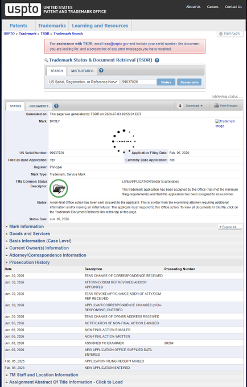Expand Basis Information (Case Level) section
Image resolution: width=247 pixels, height=387 pixels.
click(x=40, y=241)
